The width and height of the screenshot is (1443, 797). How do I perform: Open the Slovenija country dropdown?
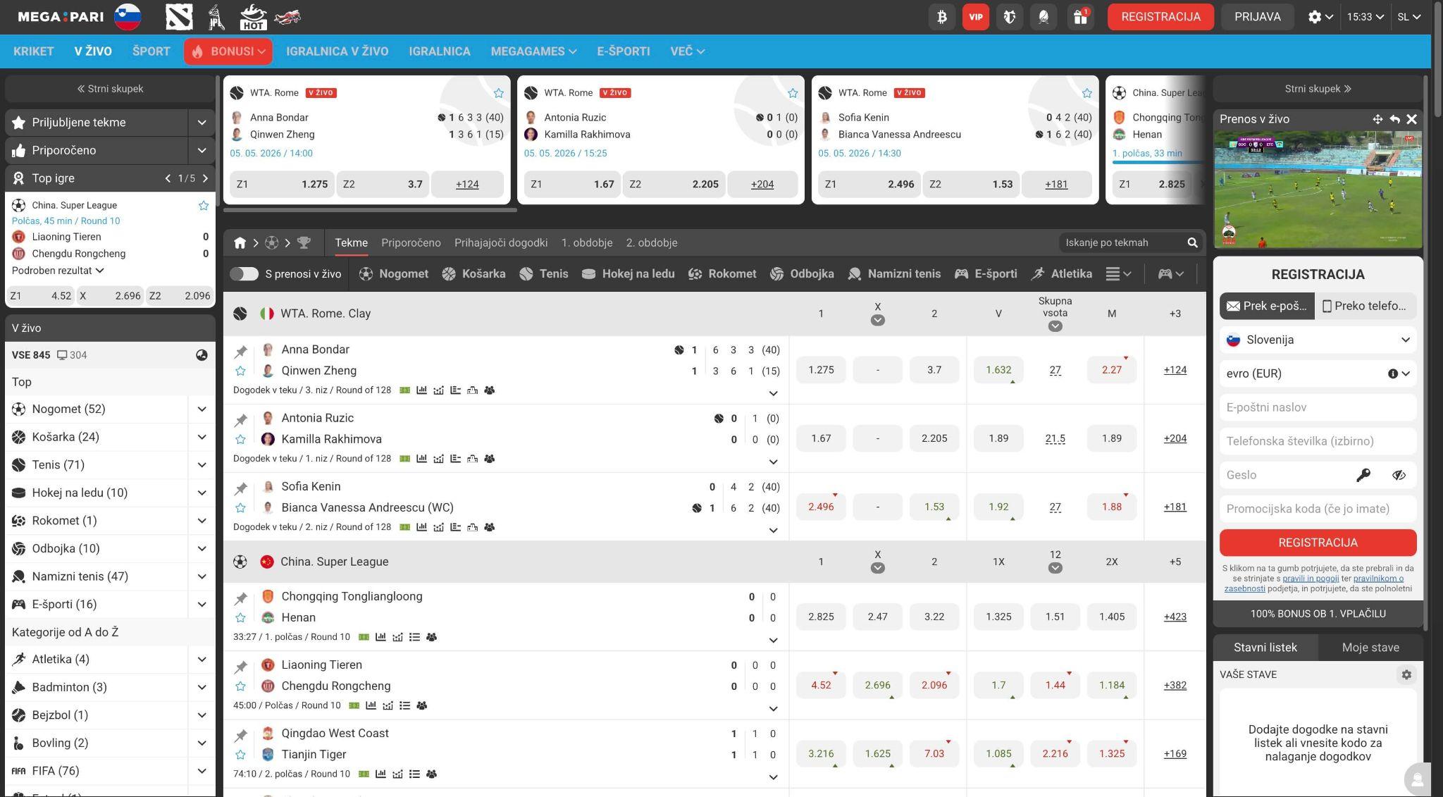tap(1318, 340)
